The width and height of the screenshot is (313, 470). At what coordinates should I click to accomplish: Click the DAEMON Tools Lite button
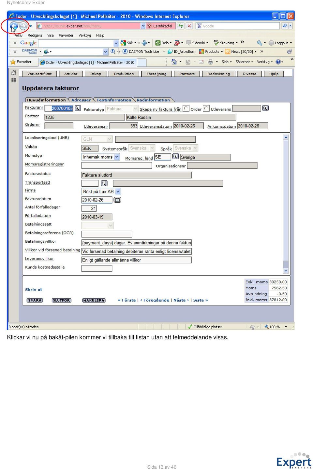click(141, 51)
